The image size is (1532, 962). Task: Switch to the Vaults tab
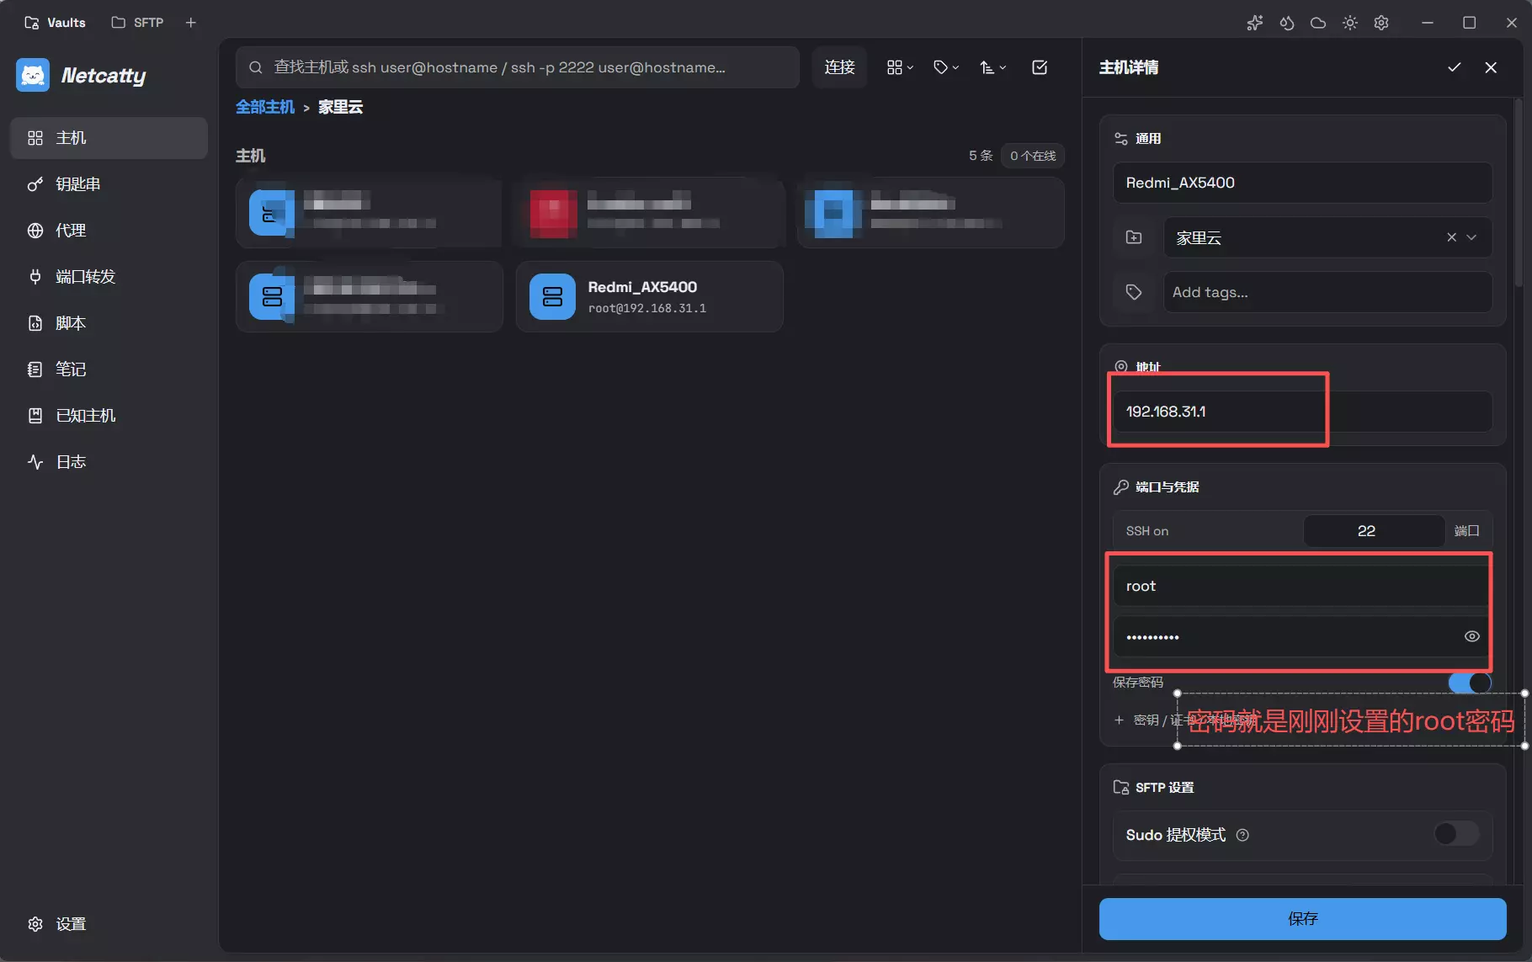(56, 23)
